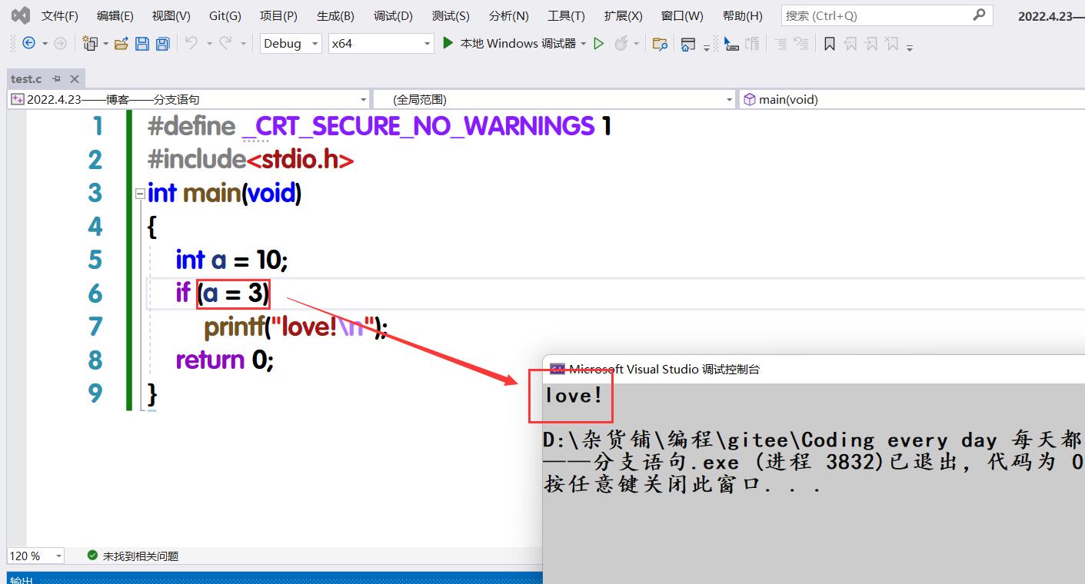Click the new project toolbar icon
The height and width of the screenshot is (584, 1085).
pyautogui.click(x=90, y=44)
